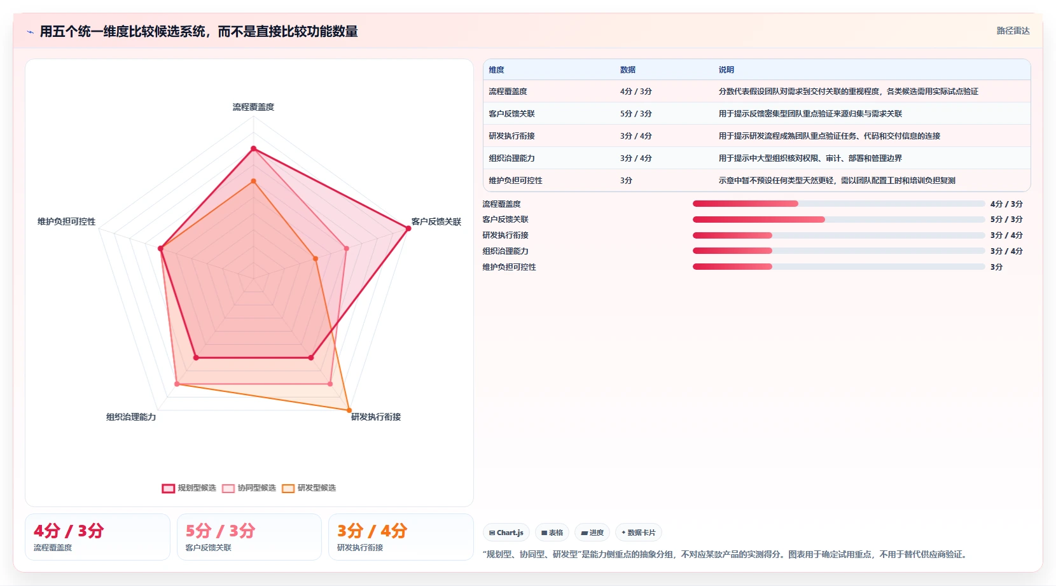Select the 说明 column header
The width and height of the screenshot is (1056, 586).
pos(726,70)
